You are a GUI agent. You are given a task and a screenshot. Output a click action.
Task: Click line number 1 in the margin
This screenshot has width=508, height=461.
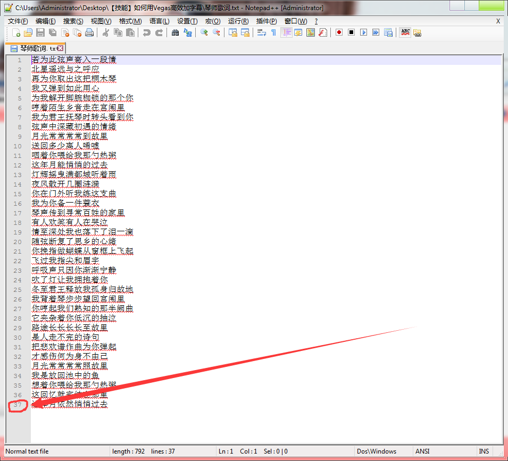point(20,60)
